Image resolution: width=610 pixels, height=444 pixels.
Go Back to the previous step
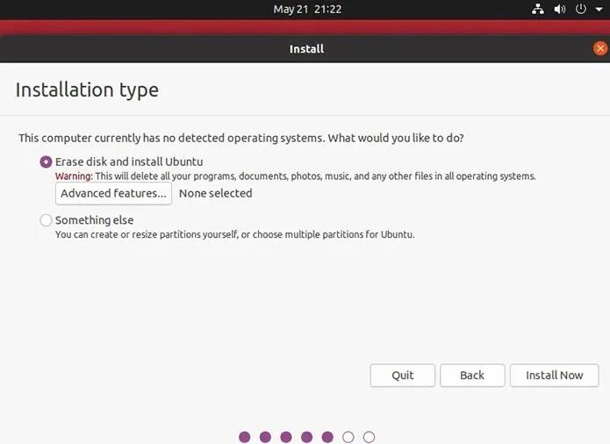pyautogui.click(x=472, y=376)
